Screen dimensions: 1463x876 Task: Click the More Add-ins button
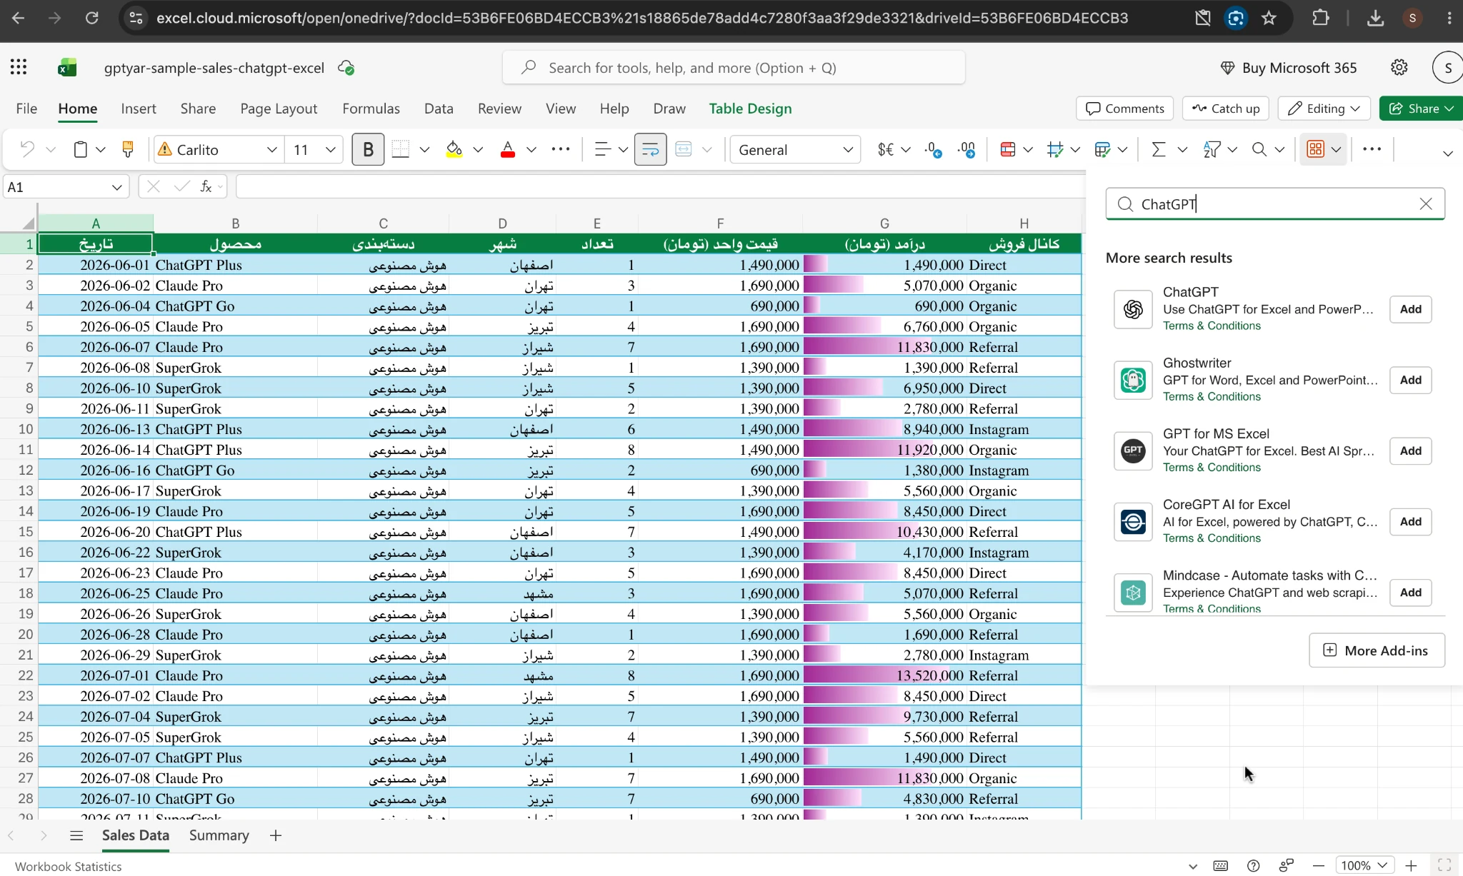point(1377,650)
